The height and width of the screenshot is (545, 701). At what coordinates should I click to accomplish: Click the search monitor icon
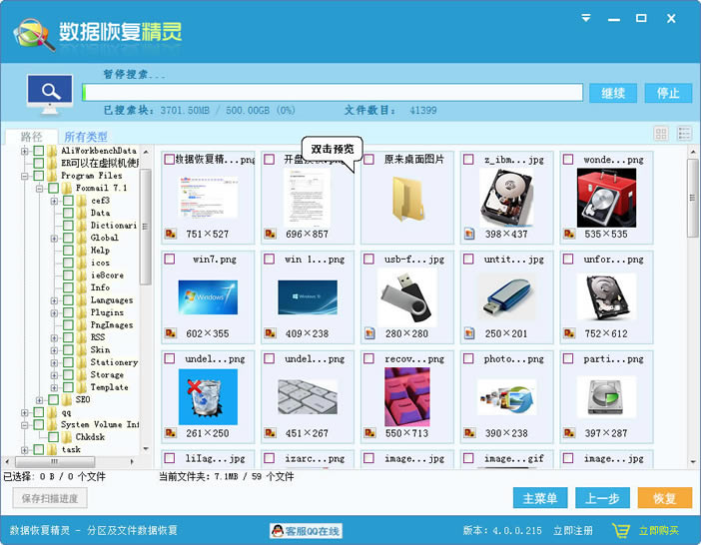[x=50, y=94]
